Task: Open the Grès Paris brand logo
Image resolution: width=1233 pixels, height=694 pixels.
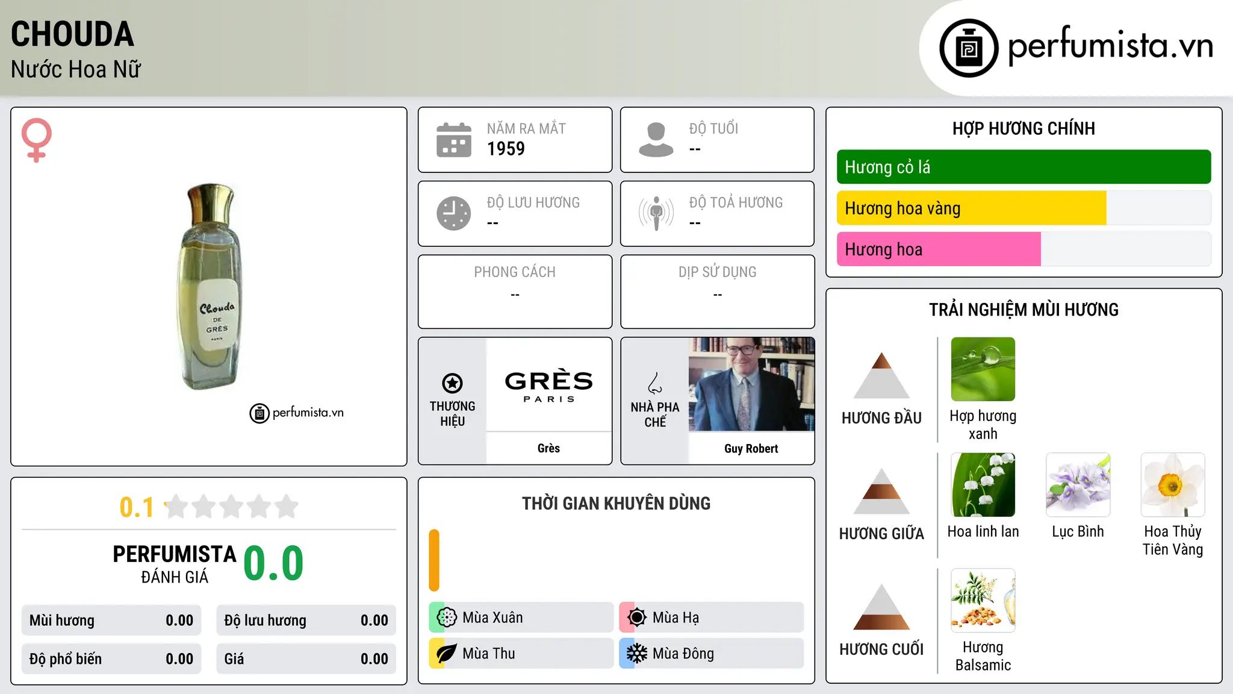Action: click(549, 384)
